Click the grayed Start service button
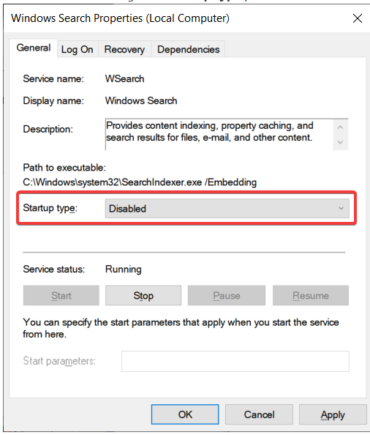 point(61,295)
